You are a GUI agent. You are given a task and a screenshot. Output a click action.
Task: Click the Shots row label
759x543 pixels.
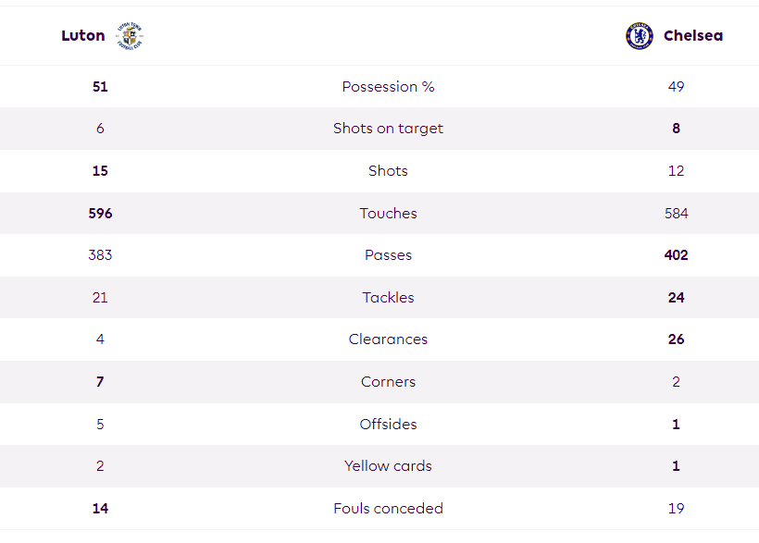[388, 171]
